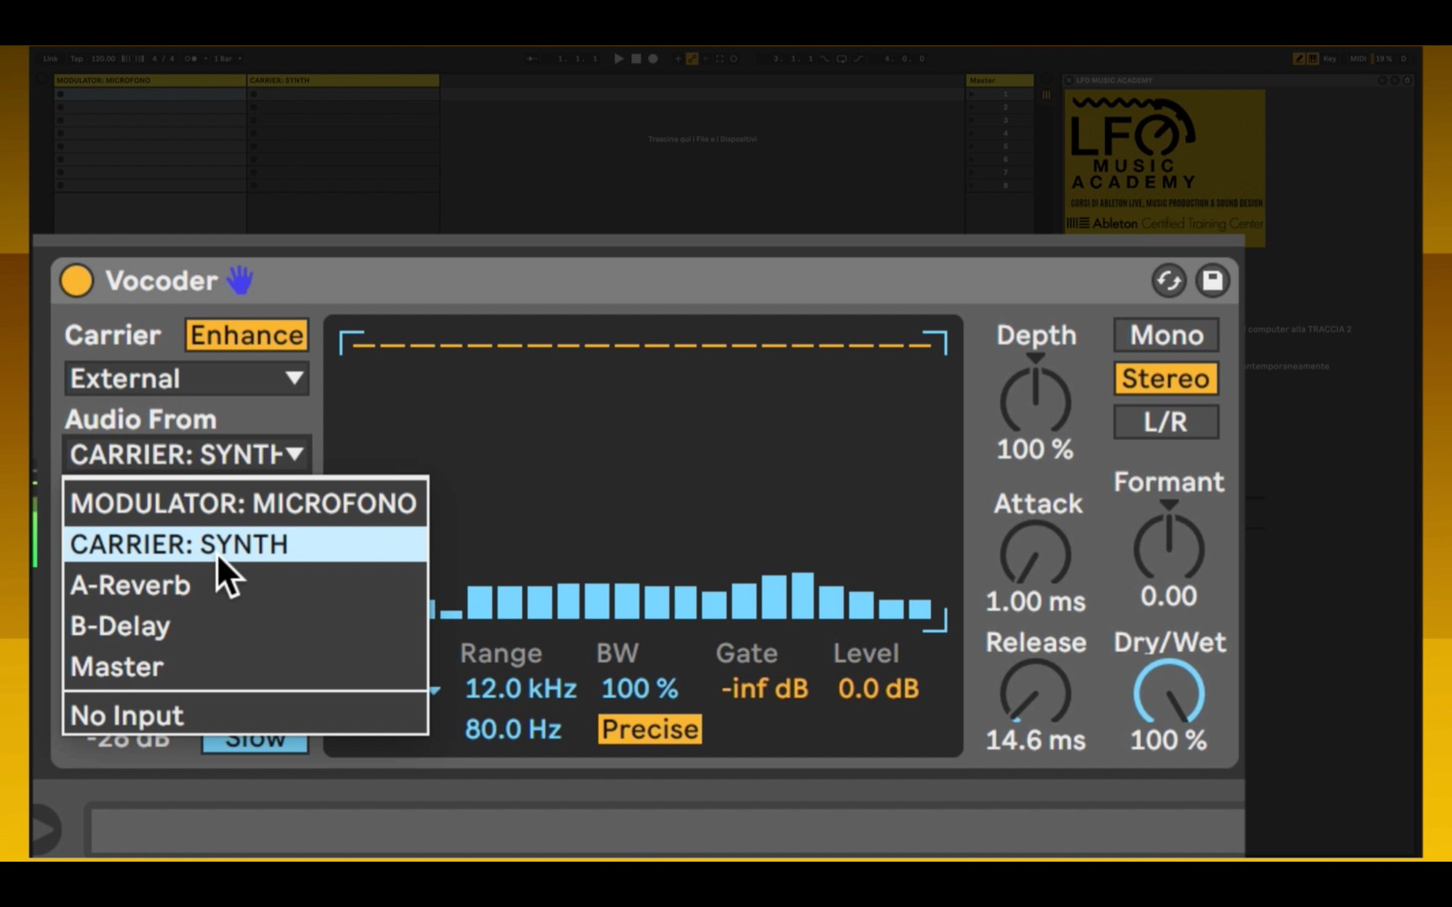This screenshot has height=907, width=1452.
Task: Click the Vocoder save preset icon
Action: pyautogui.click(x=1212, y=280)
